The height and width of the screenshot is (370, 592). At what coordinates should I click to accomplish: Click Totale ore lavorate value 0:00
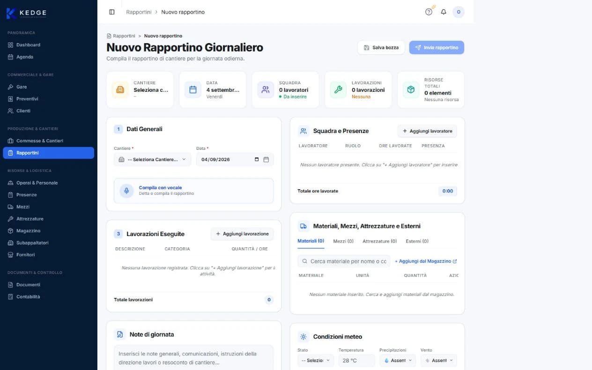448,191
